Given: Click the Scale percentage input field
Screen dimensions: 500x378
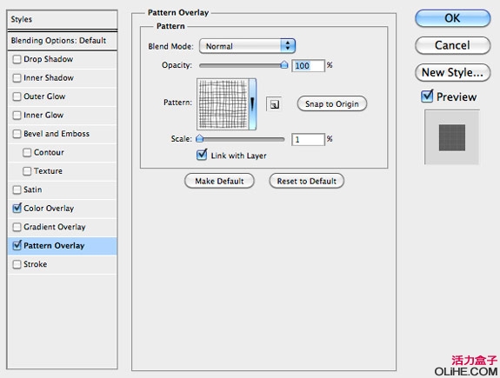Looking at the screenshot, I should (308, 140).
